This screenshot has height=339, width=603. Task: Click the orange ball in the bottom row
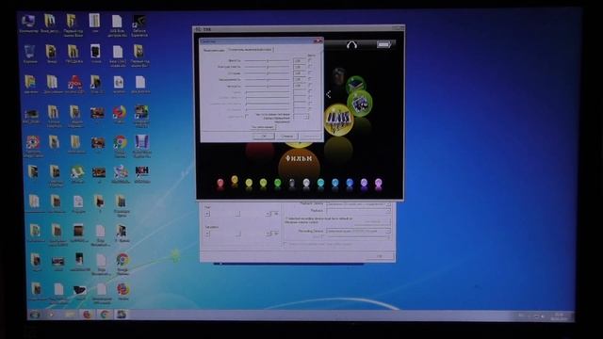pyautogui.click(x=235, y=181)
